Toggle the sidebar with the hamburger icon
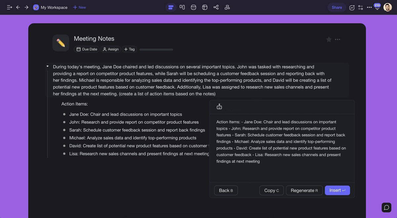The width and height of the screenshot is (397, 218). pos(9,7)
